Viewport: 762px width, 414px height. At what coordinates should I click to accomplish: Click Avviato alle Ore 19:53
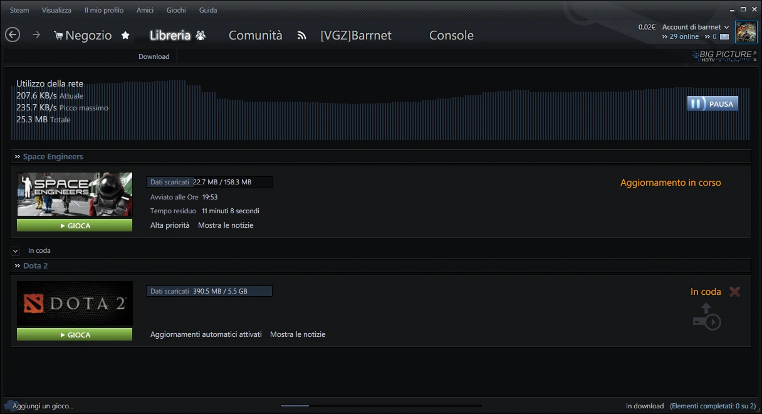point(184,197)
